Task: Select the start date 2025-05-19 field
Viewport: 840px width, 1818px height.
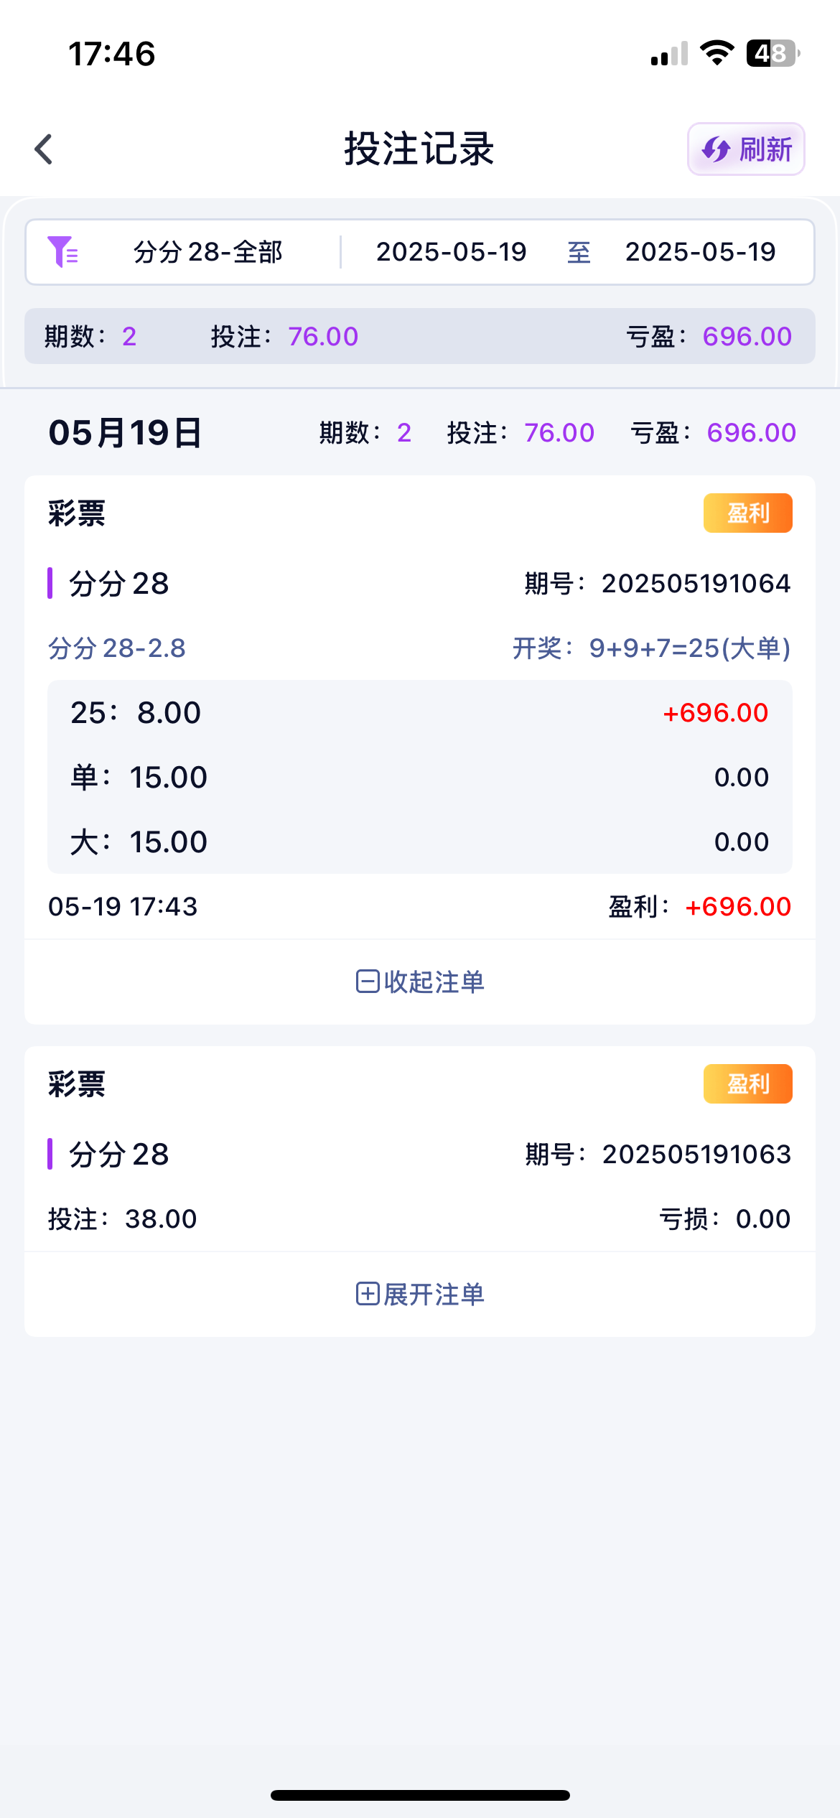Action: 452,252
